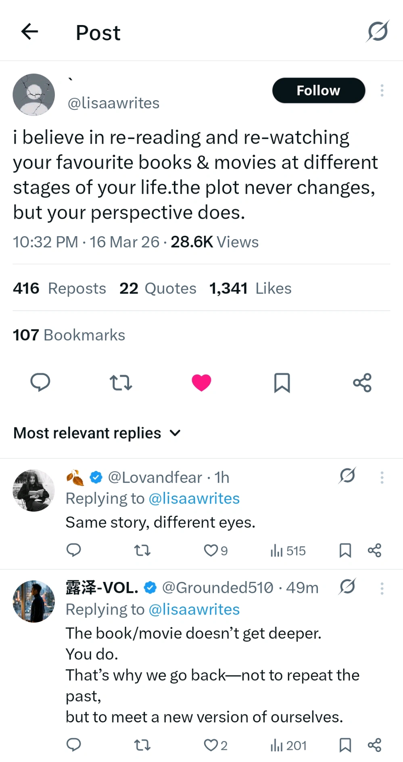The width and height of the screenshot is (403, 762).
Task: Unlike the main post (pink heart)
Action: [x=201, y=382]
